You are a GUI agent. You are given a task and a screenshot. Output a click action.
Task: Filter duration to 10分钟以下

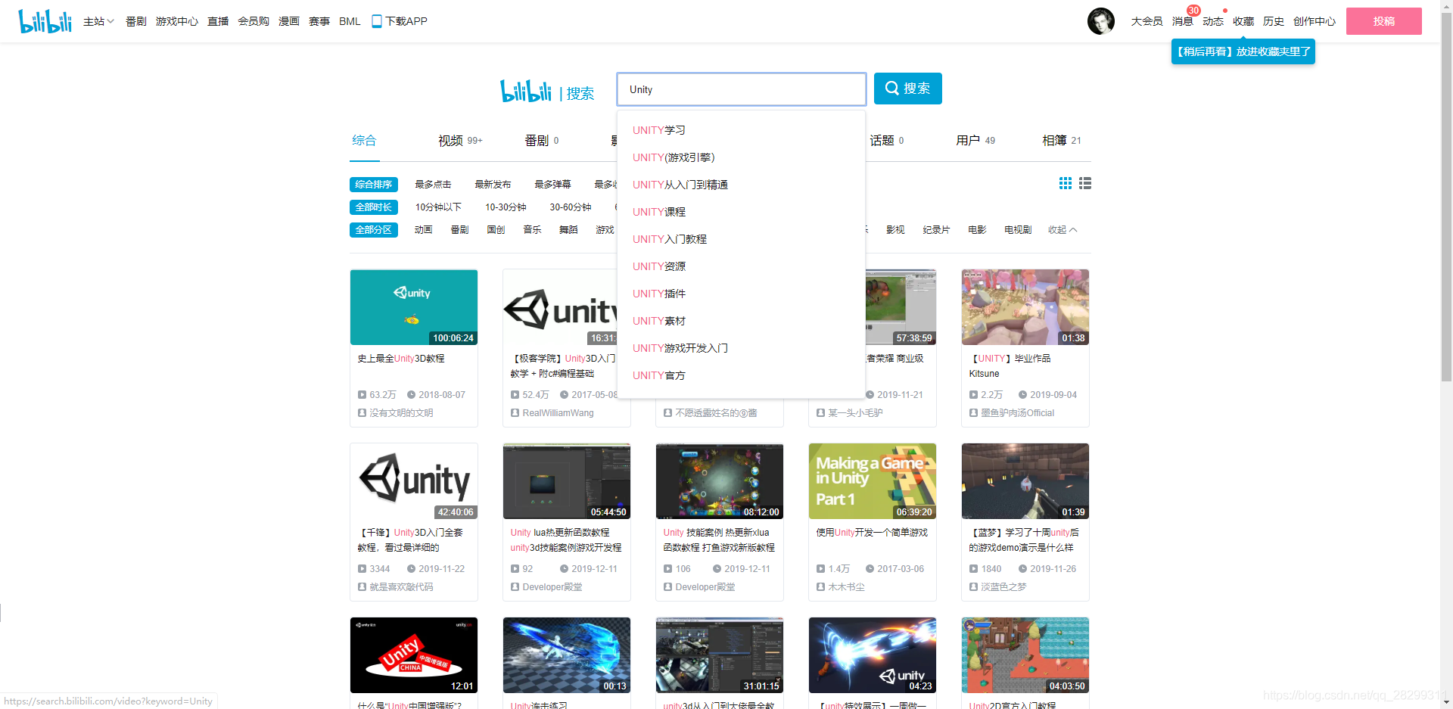(438, 207)
